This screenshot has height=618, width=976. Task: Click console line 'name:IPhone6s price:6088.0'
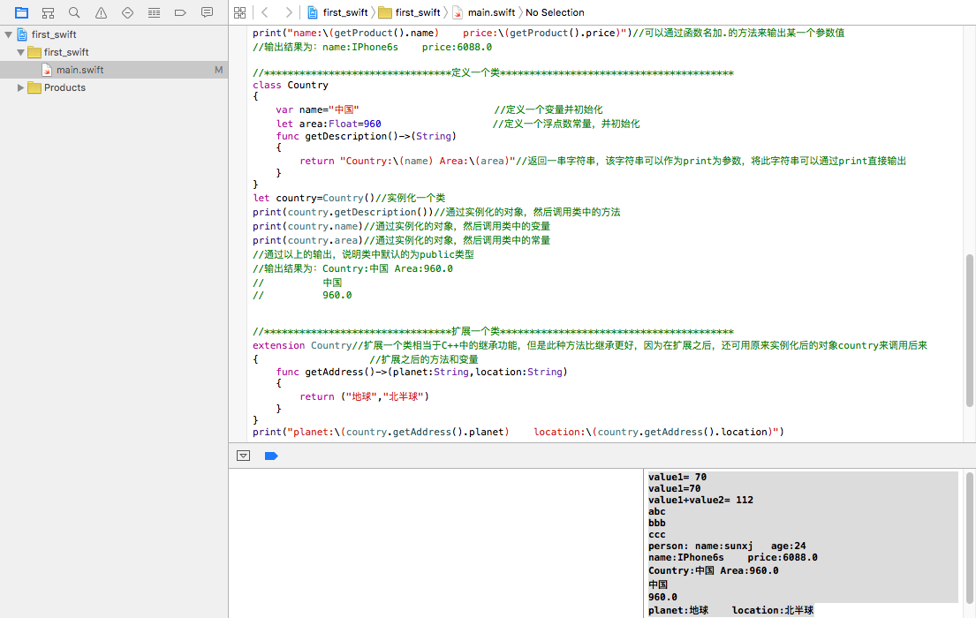click(732, 558)
